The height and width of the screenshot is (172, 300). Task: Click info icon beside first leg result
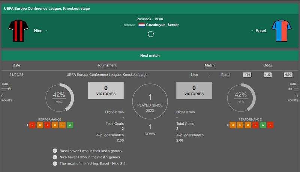coord(55,164)
